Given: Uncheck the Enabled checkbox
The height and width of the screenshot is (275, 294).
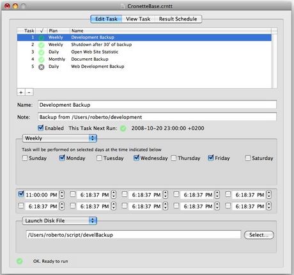Looking at the screenshot, I should coord(40,128).
